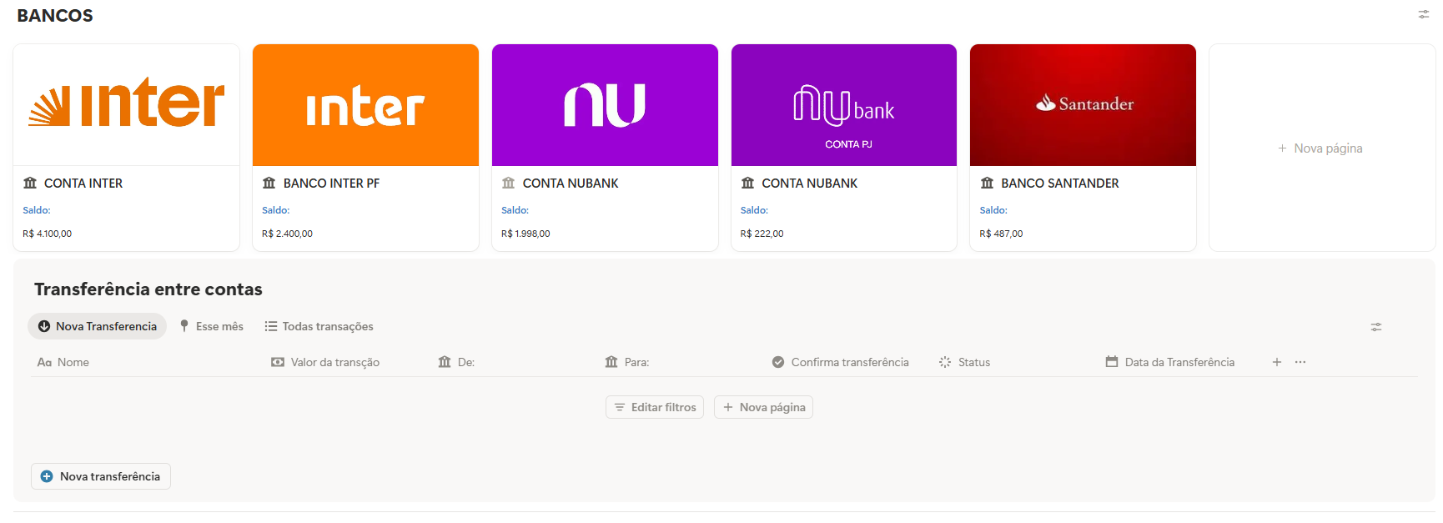Click bank icon beside BANCO INTER PF

(x=269, y=183)
